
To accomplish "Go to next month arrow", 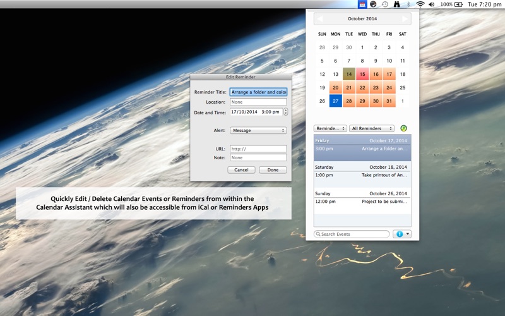I will point(405,19).
